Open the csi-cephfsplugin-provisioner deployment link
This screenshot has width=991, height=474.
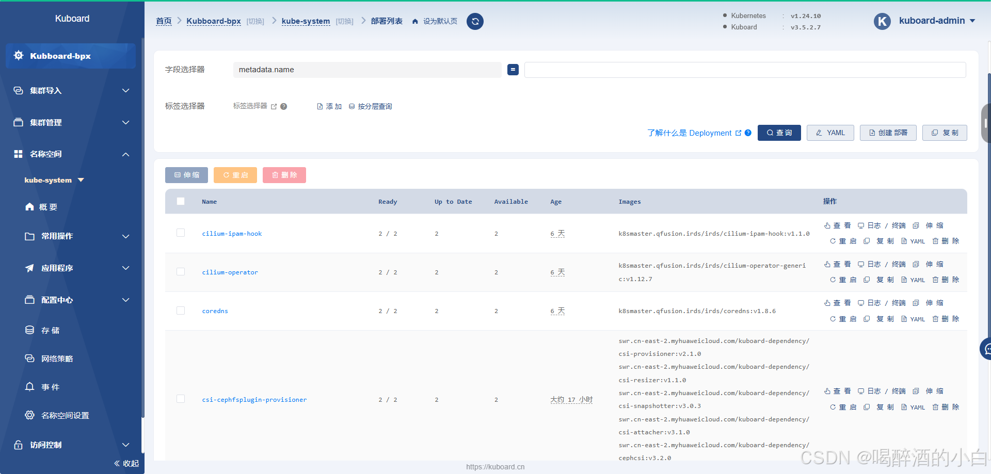point(254,400)
